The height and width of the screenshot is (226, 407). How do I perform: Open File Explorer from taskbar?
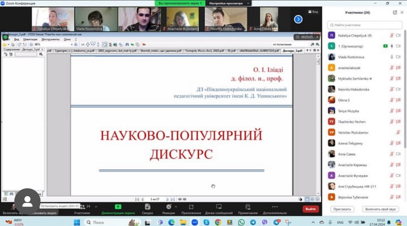pyautogui.click(x=183, y=222)
